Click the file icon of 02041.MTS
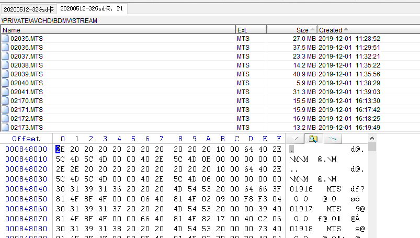Screen dimensions: 420x238 pyautogui.click(x=6, y=92)
